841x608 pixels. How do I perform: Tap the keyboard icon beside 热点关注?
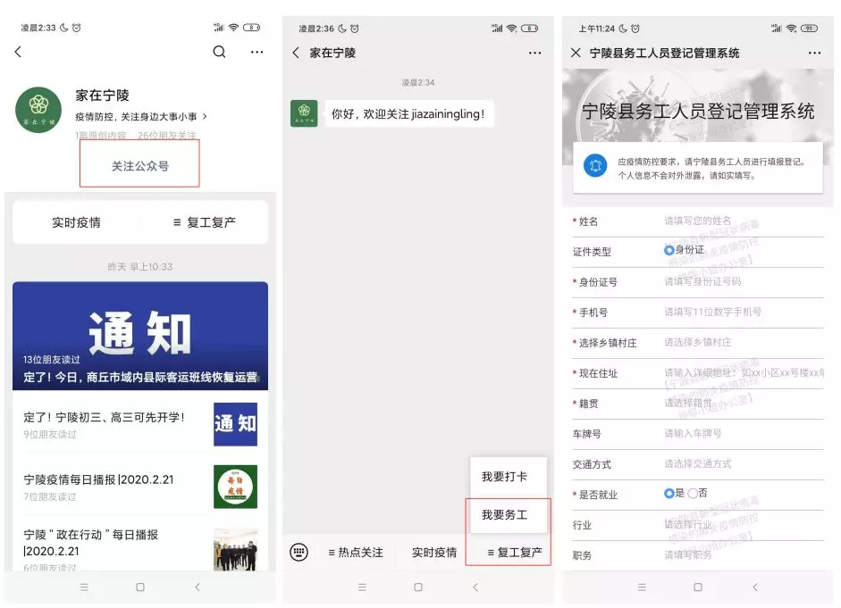click(x=299, y=552)
